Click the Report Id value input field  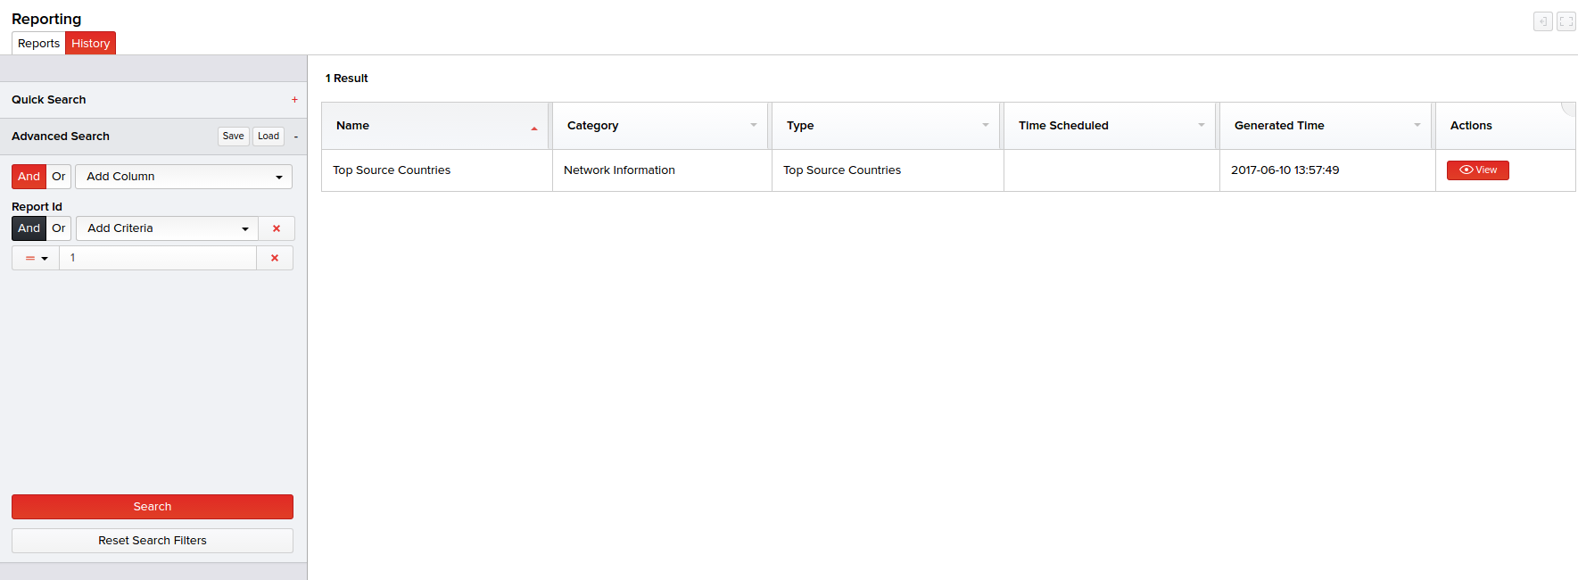pyautogui.click(x=158, y=258)
